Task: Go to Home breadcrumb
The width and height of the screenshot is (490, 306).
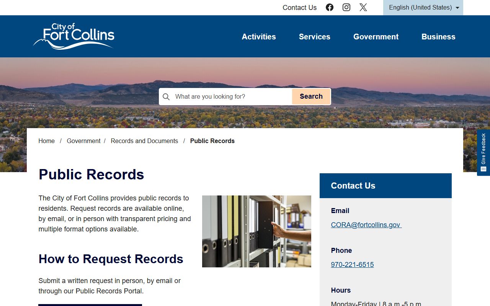Action: click(x=47, y=141)
